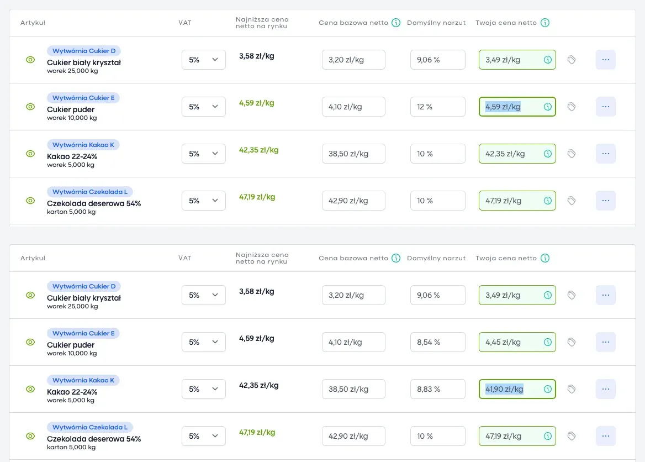645x462 pixels.
Task: Click info icon inside the 41,90 zł/kg price field
Action: coord(547,389)
